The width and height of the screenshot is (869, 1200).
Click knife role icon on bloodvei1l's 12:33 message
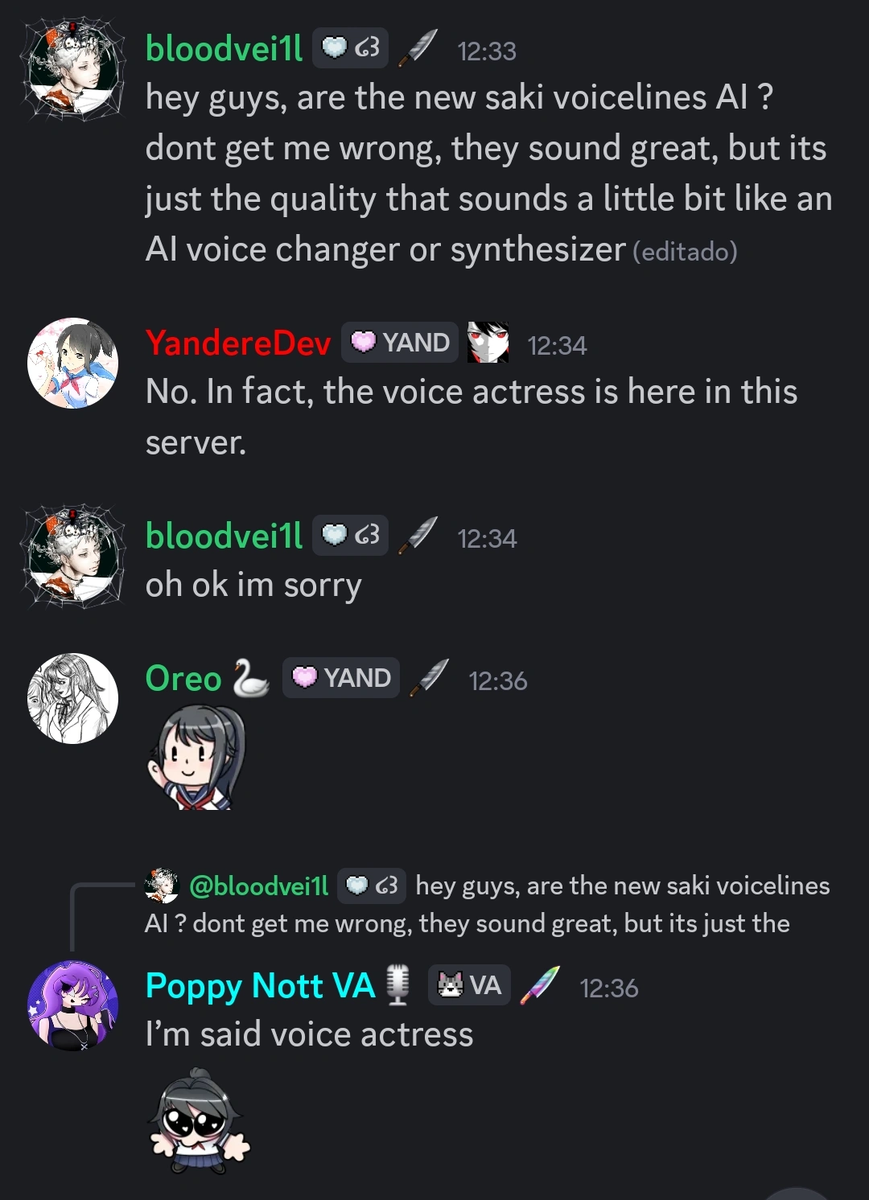[x=418, y=48]
